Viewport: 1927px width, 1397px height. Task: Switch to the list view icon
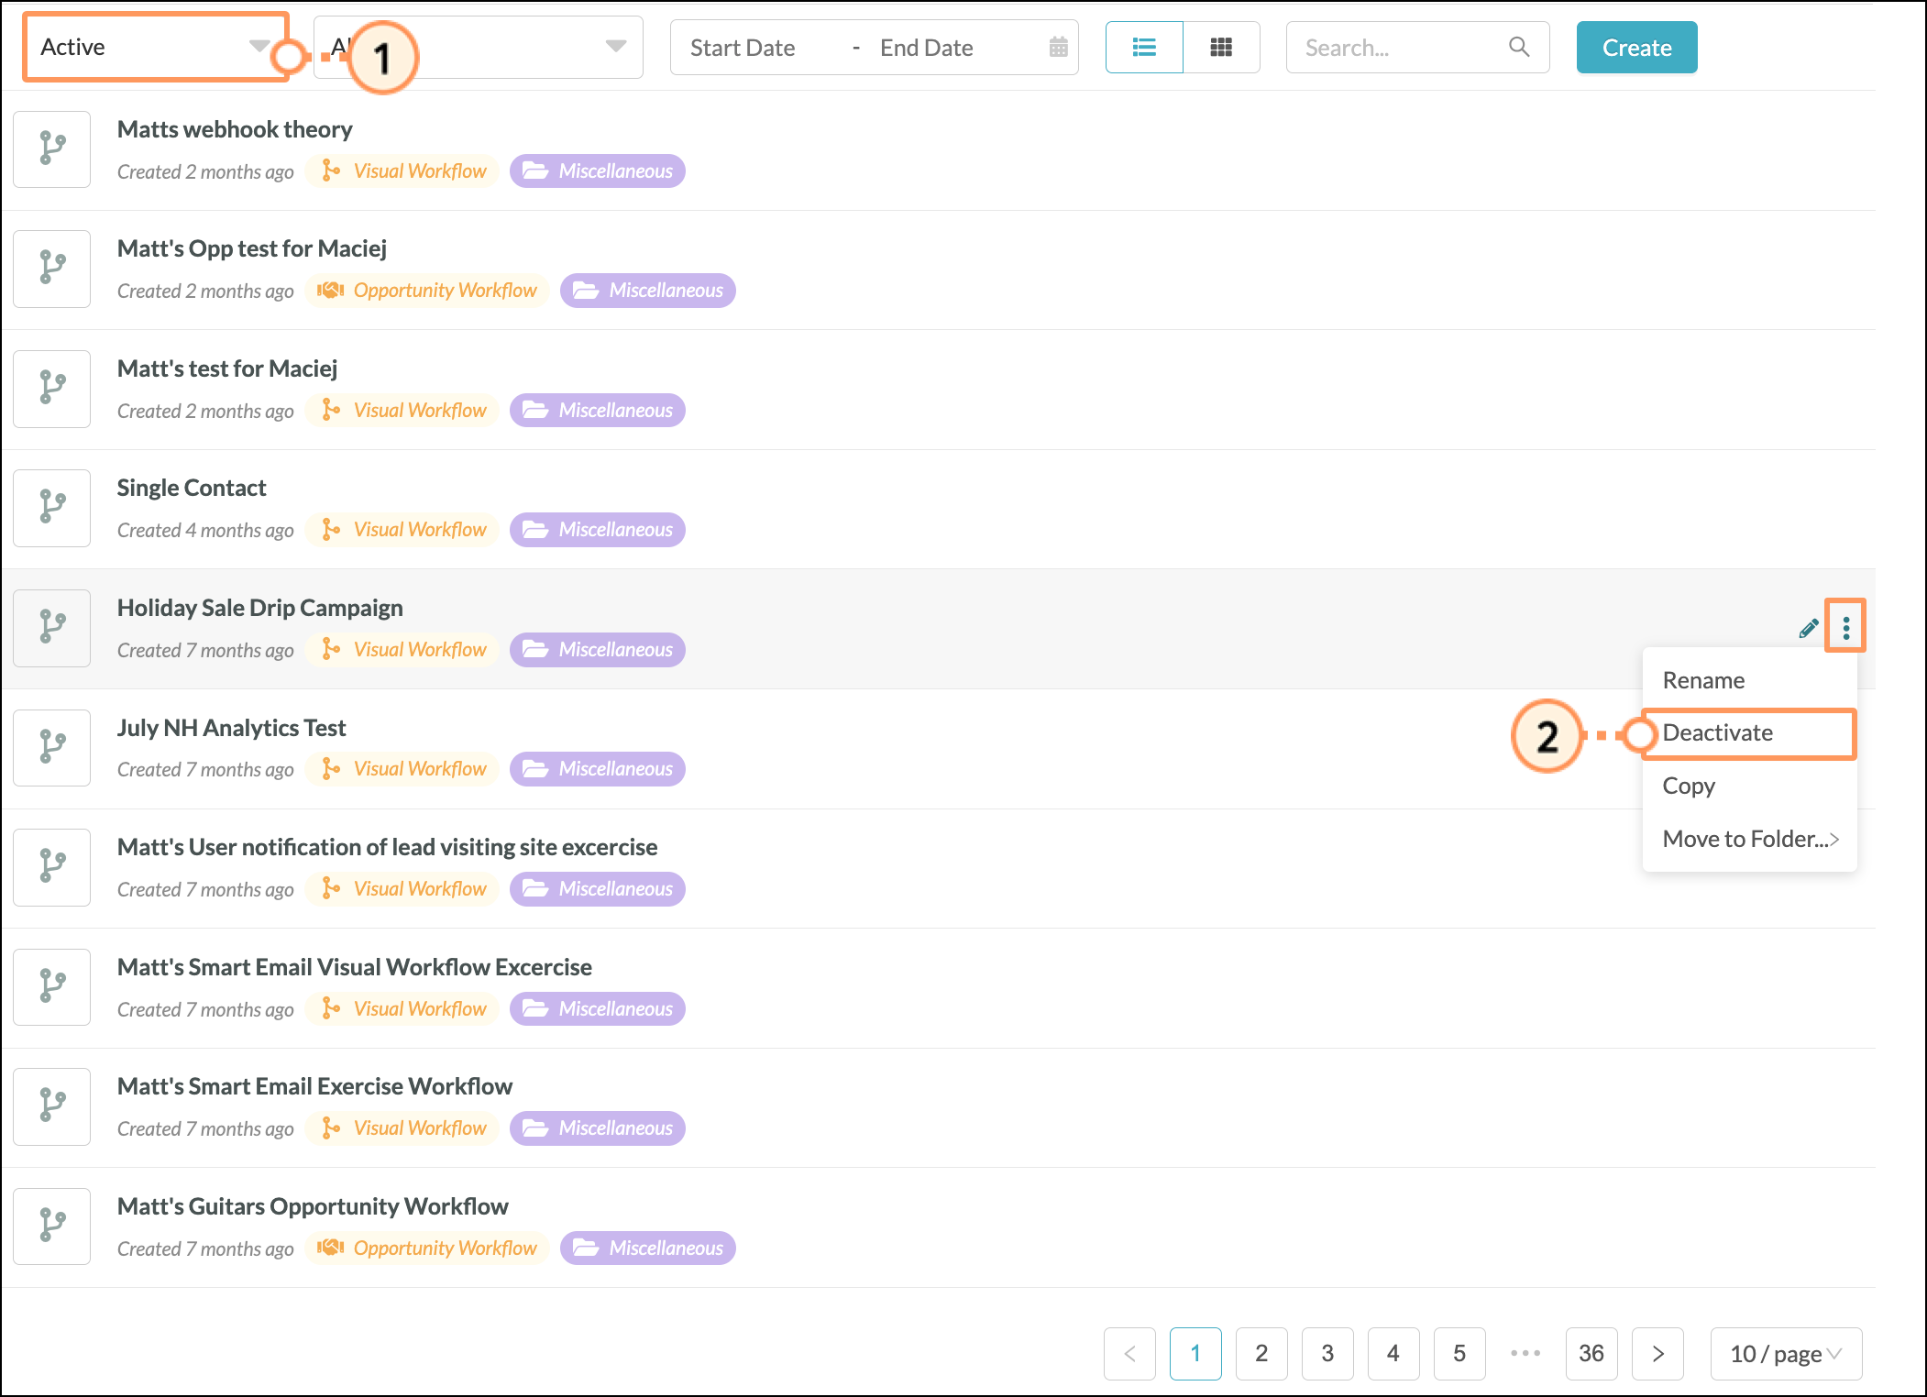[x=1144, y=48]
